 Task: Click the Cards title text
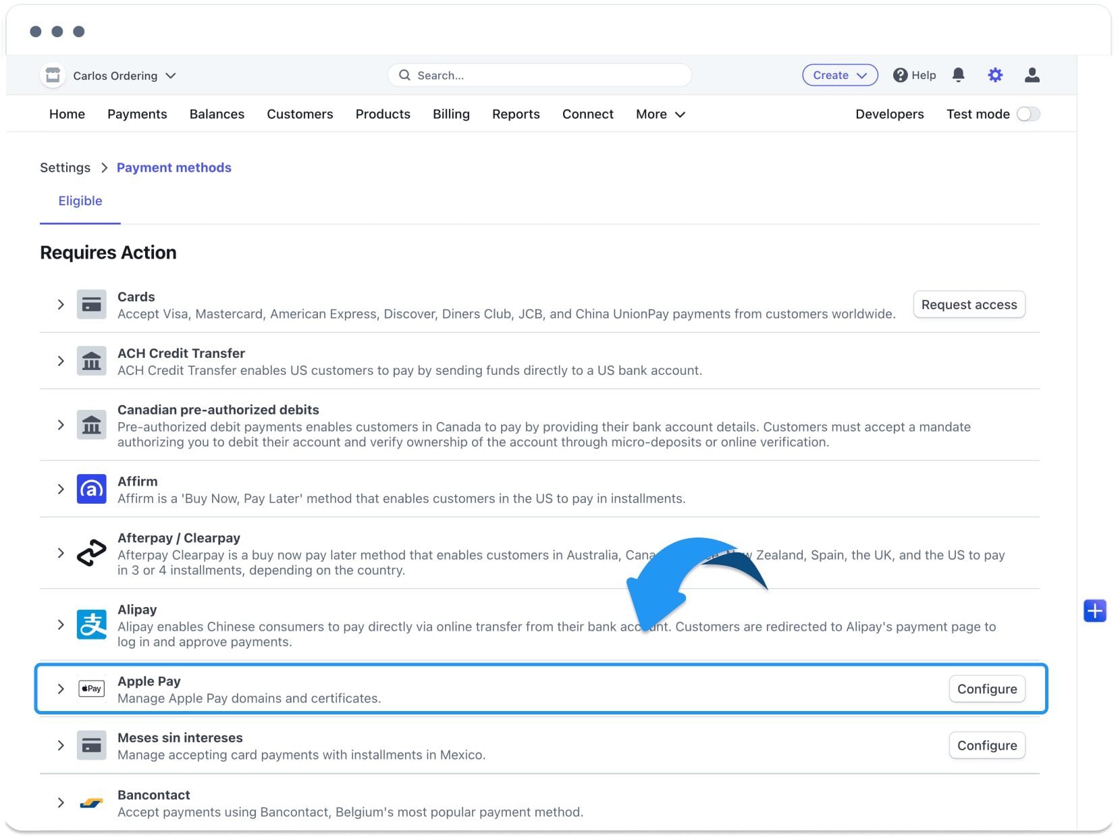tap(136, 297)
